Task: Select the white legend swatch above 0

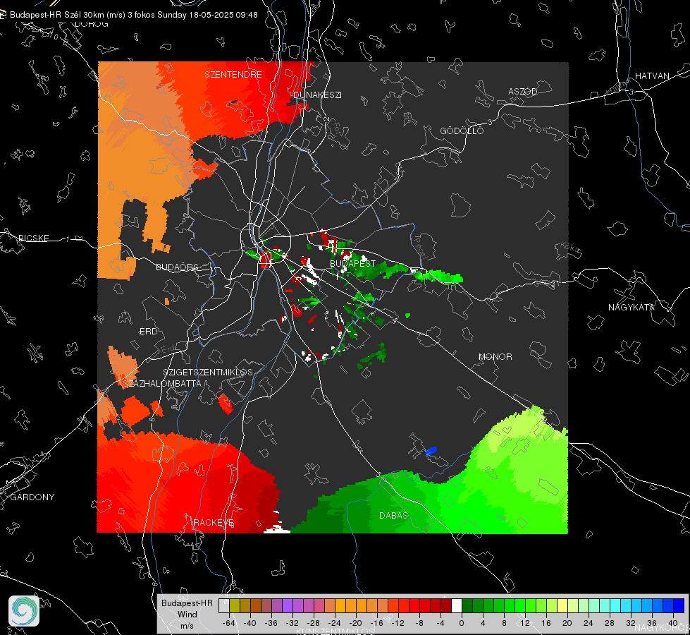Action: pos(457,605)
